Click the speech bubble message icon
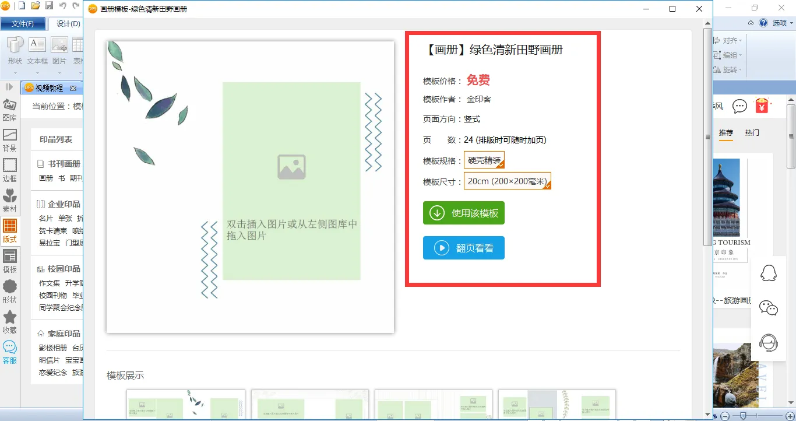The height and width of the screenshot is (421, 796). 739,106
